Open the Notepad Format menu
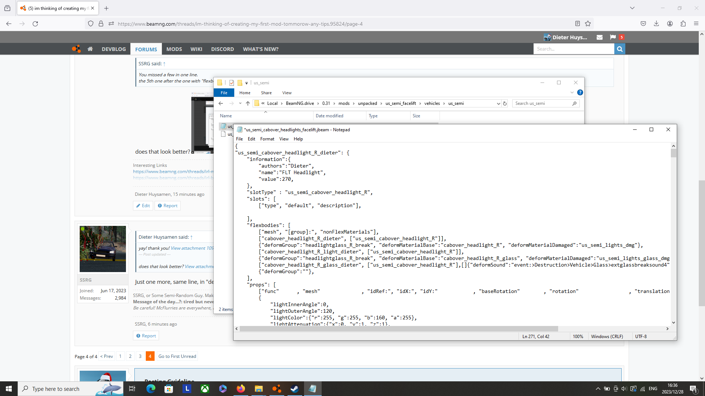Image resolution: width=705 pixels, height=396 pixels. [267, 139]
